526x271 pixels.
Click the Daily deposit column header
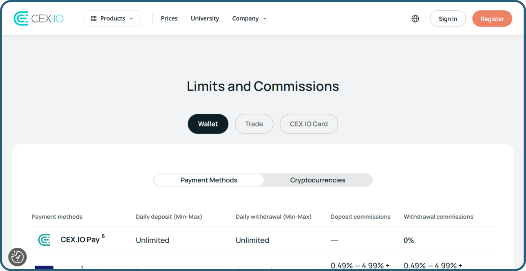tap(169, 216)
